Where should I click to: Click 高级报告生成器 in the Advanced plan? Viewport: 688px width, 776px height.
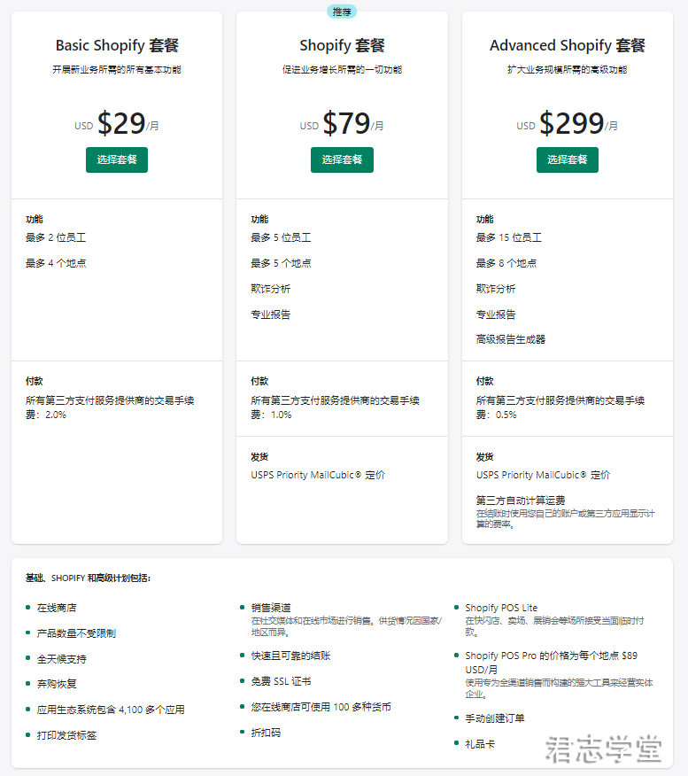click(510, 339)
